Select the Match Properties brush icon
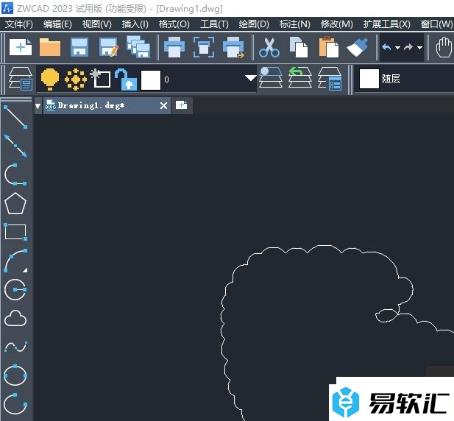 point(358,47)
